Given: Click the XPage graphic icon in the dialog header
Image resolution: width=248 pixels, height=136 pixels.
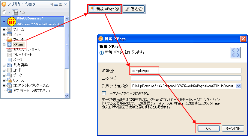Looking at the screenshot, I should (235, 52).
